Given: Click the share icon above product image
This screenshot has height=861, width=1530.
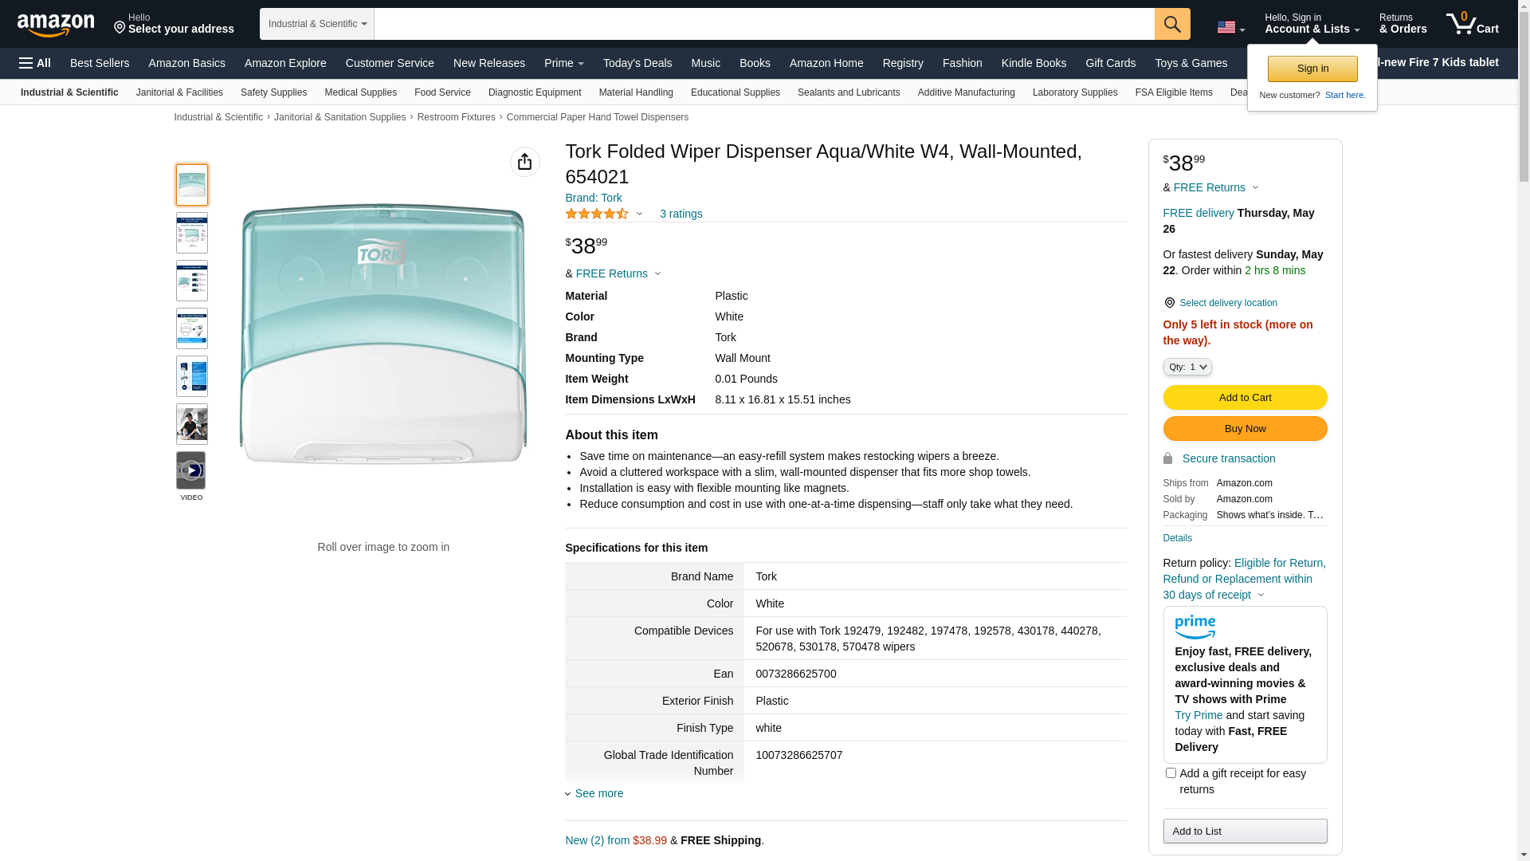Looking at the screenshot, I should click(x=524, y=162).
